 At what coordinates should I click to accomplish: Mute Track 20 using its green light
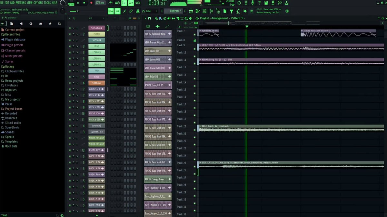[194, 130]
